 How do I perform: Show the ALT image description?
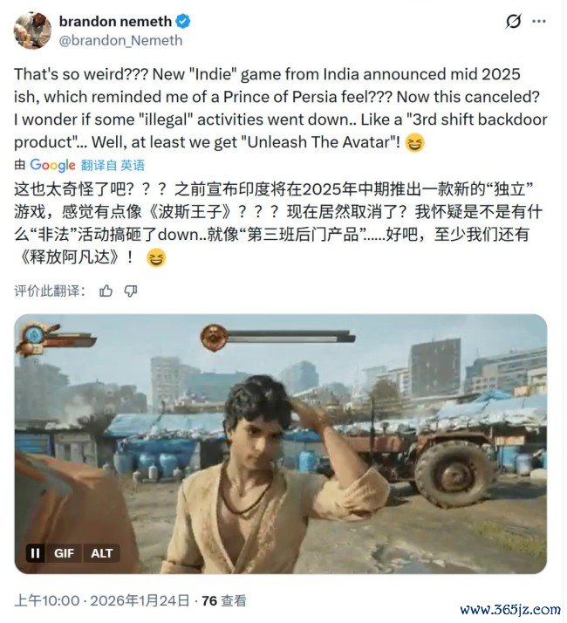(102, 553)
